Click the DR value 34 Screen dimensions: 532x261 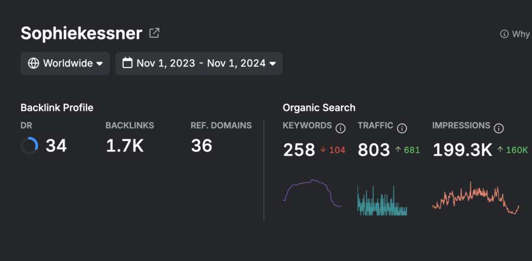(56, 146)
